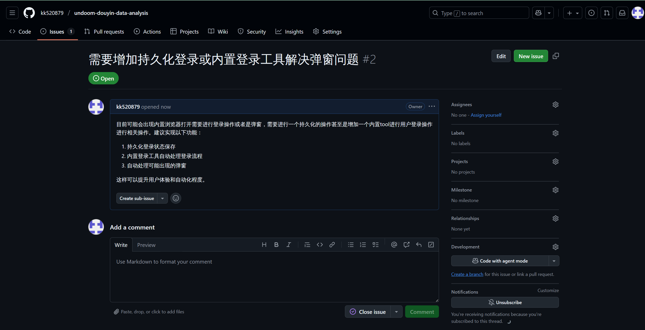Click the mention (@) icon

click(x=394, y=245)
